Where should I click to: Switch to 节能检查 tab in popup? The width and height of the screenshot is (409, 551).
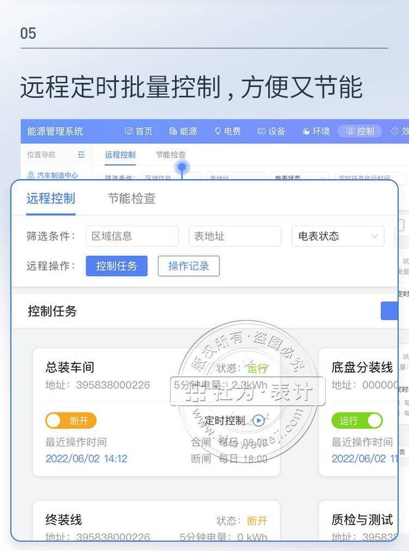[x=131, y=199]
